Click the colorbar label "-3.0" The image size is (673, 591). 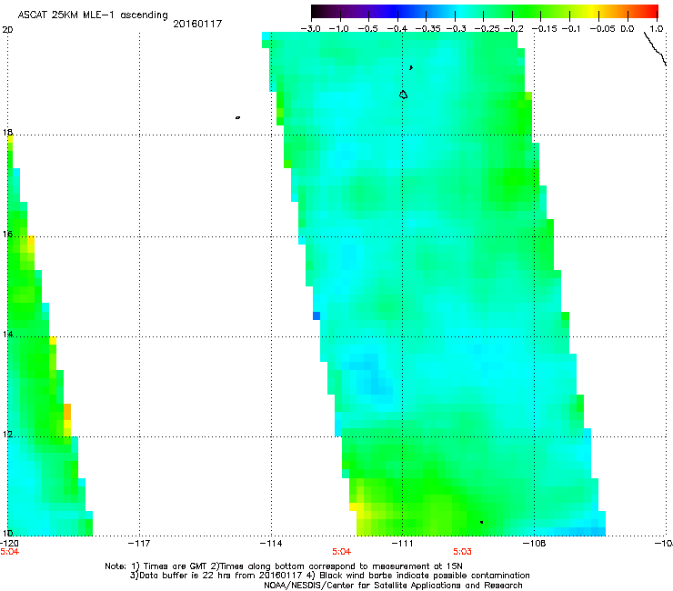[x=310, y=29]
